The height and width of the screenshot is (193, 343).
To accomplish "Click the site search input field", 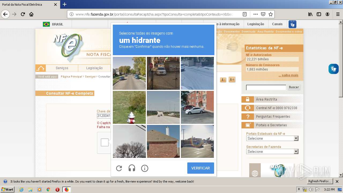I will (x=266, y=87).
